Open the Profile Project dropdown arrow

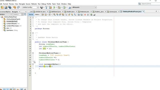pos(67,7)
